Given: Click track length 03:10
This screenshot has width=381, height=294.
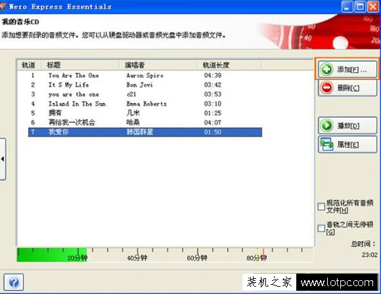Looking at the screenshot, I should (x=213, y=104).
